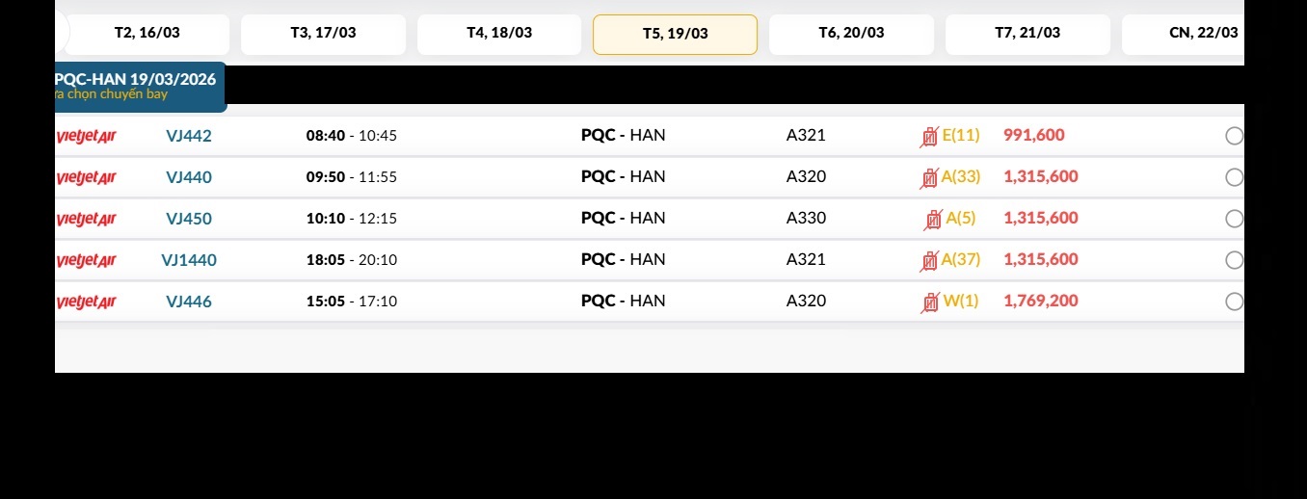Click the 1,769,200 price for VJ446
Image resolution: width=1307 pixels, height=499 pixels.
[x=1041, y=302]
